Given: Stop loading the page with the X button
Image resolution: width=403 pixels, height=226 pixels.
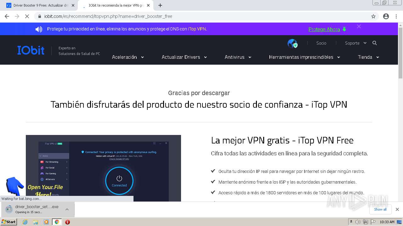Looking at the screenshot, I should [x=27, y=16].
